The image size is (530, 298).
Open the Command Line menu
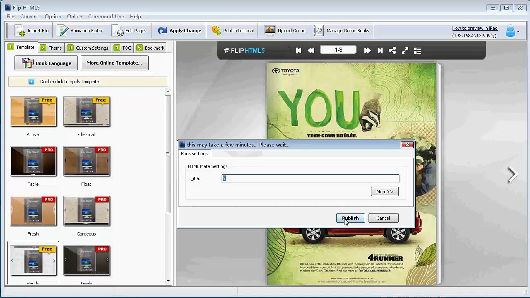click(x=106, y=17)
